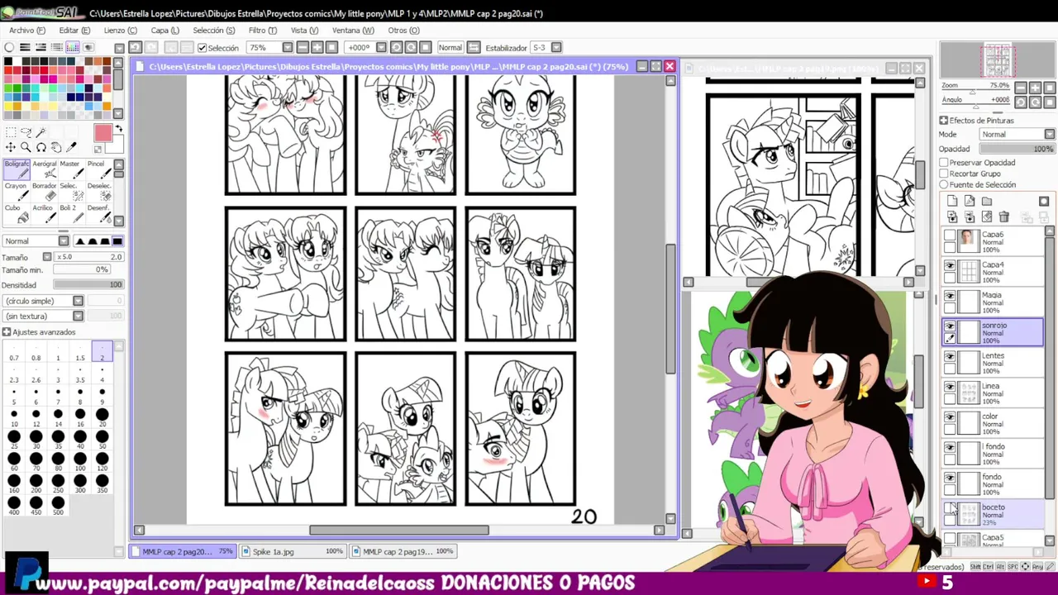The image size is (1058, 595).
Task: Open the Estabilizador S-3 dropdown
Action: (x=555, y=48)
